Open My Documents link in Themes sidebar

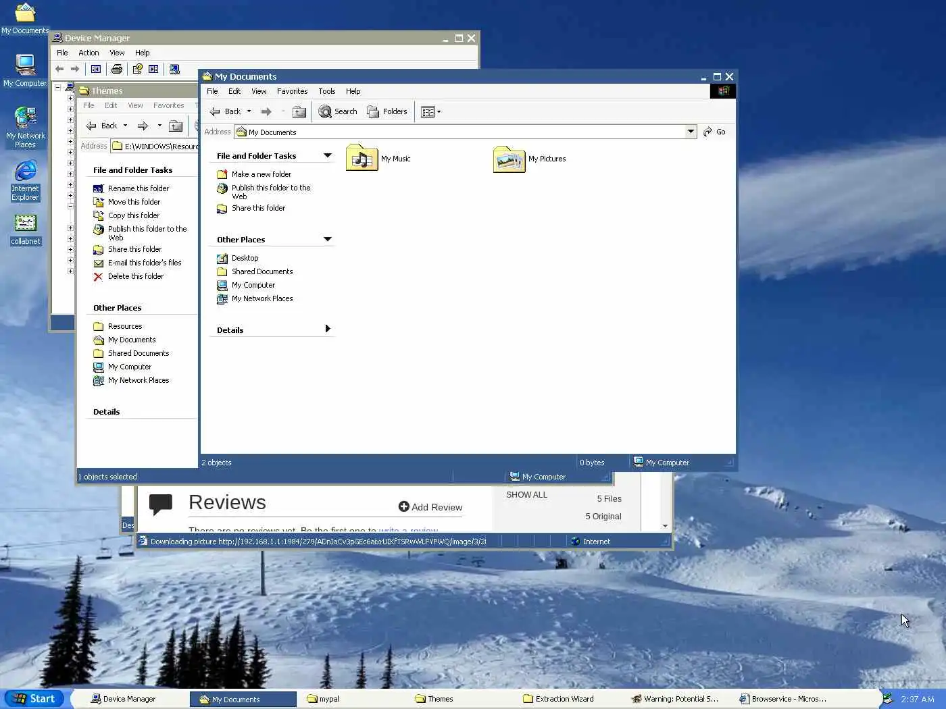(x=124, y=340)
